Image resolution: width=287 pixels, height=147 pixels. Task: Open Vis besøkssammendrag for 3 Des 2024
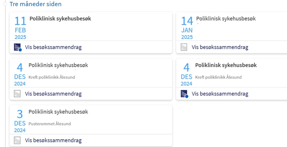(x=53, y=141)
